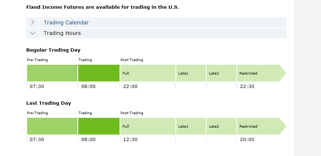321x156 pixels.
Task: Select Last Trading Day dark green Trading block
Action: coord(99,126)
